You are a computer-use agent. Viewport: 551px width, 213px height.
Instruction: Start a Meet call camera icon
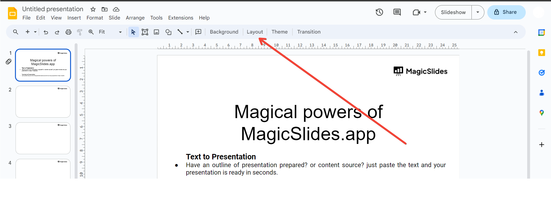pyautogui.click(x=416, y=12)
